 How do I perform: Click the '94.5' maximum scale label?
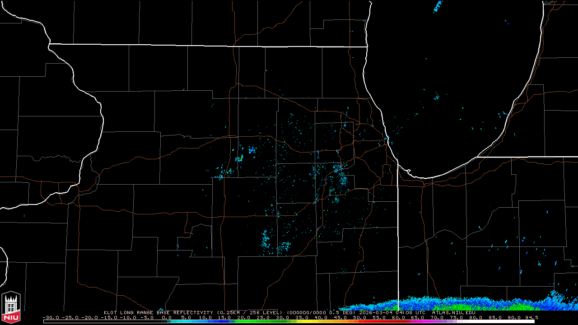531,317
